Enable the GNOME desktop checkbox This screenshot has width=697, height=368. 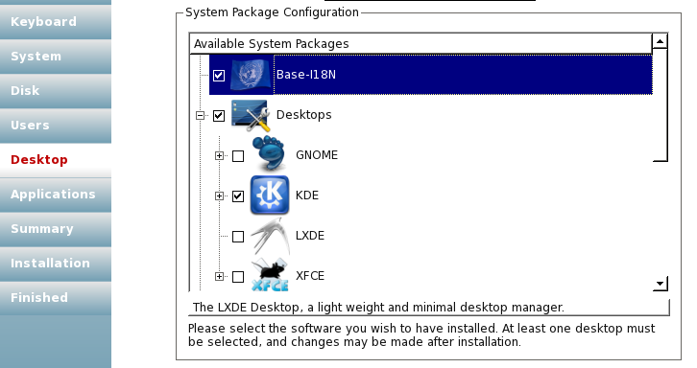click(x=238, y=156)
